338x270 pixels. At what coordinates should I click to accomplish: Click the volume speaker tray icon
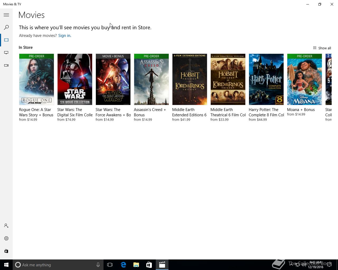pyautogui.click(x=304, y=265)
